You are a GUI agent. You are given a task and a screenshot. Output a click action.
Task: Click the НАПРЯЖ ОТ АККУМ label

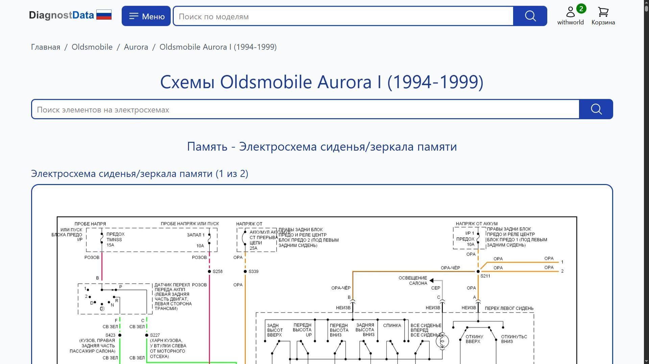tap(477, 224)
